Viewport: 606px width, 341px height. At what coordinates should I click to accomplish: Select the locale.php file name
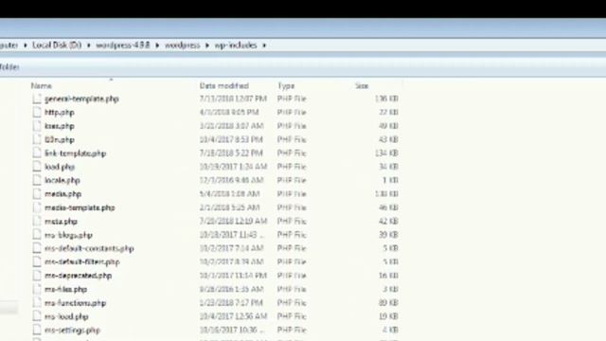62,181
